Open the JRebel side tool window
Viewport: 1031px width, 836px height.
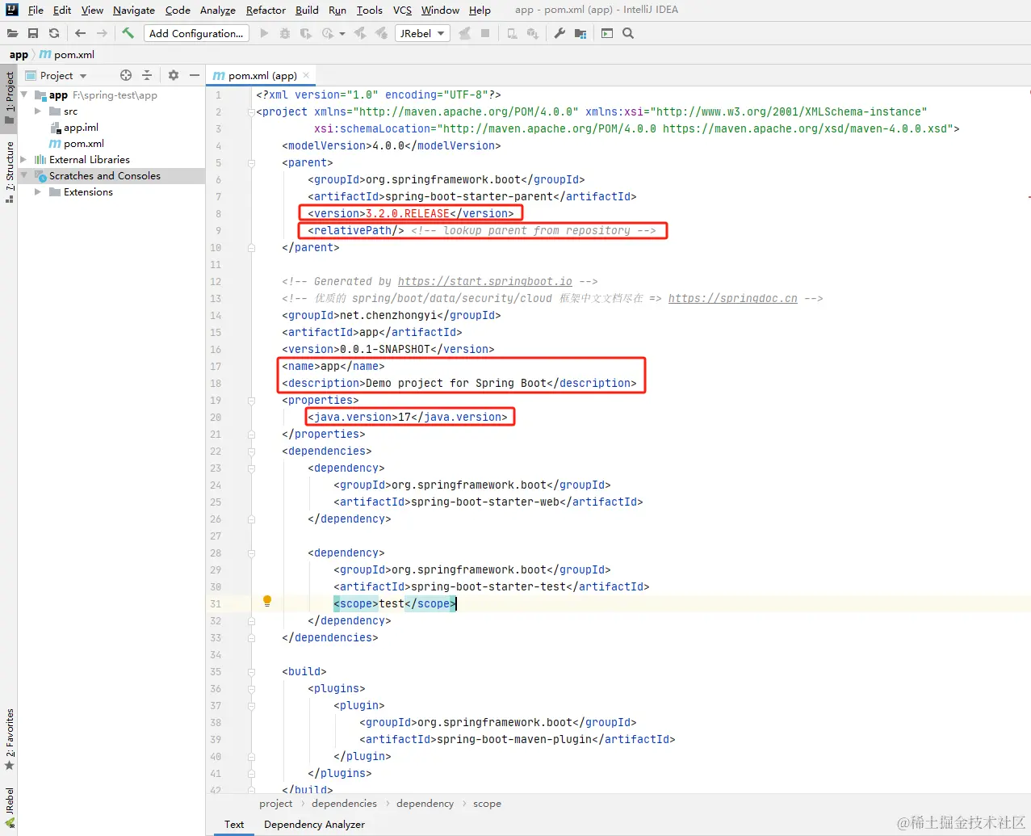pos(10,808)
